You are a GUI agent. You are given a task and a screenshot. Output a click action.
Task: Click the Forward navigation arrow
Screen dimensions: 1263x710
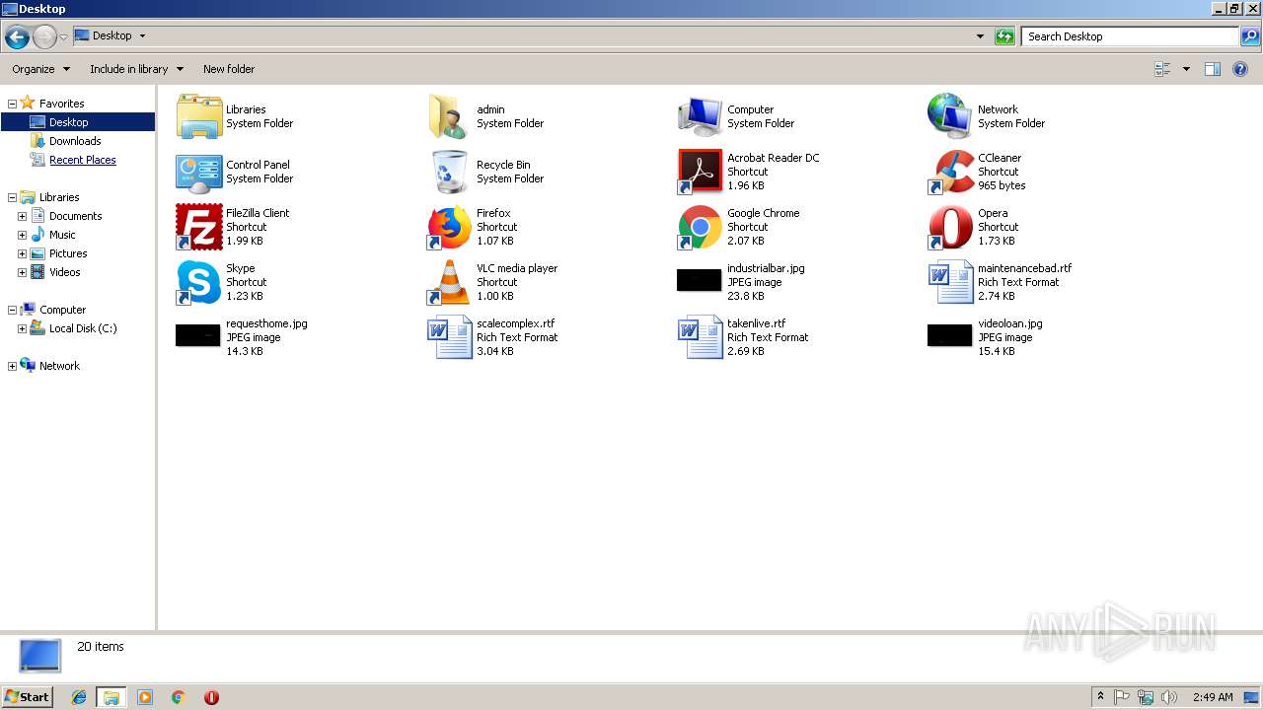[x=44, y=37]
